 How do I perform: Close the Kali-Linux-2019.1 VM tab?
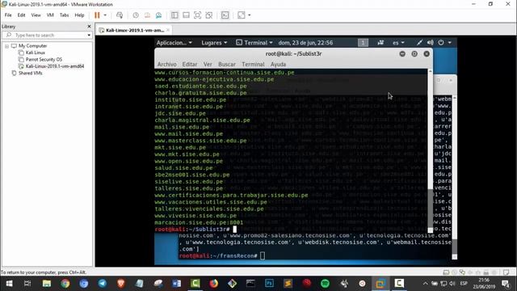click(168, 30)
